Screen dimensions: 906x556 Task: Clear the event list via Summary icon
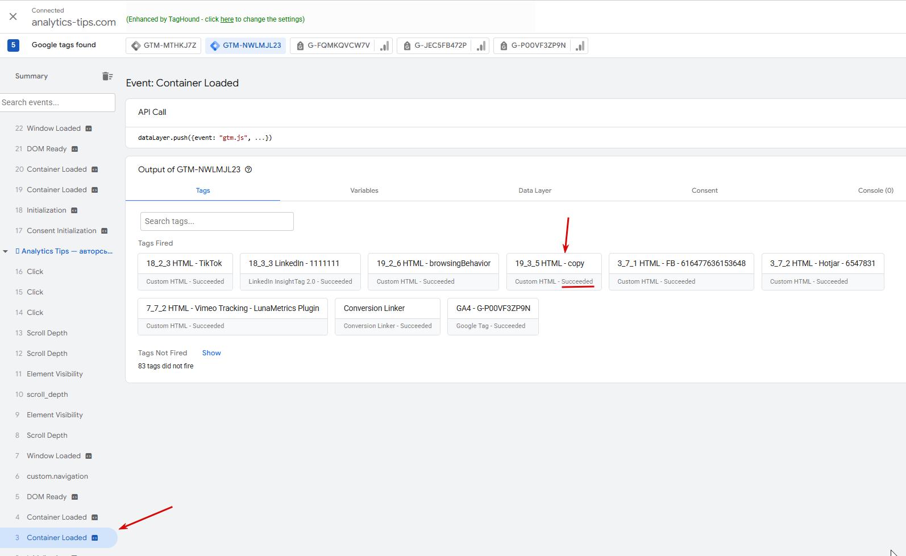pos(107,76)
